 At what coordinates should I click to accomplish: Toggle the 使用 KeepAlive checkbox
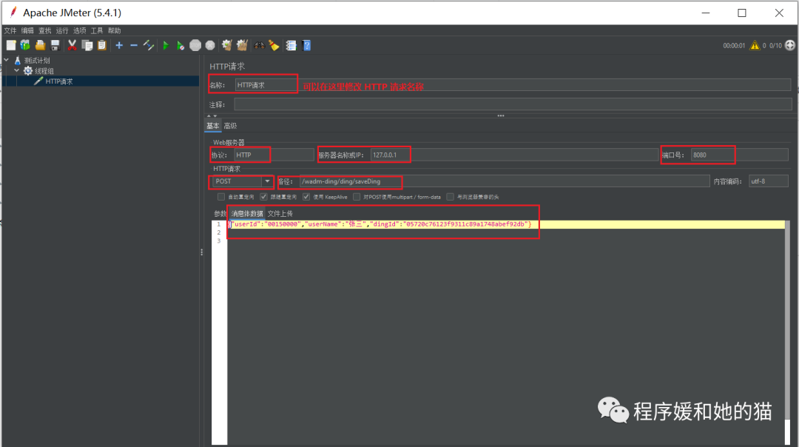[306, 197]
